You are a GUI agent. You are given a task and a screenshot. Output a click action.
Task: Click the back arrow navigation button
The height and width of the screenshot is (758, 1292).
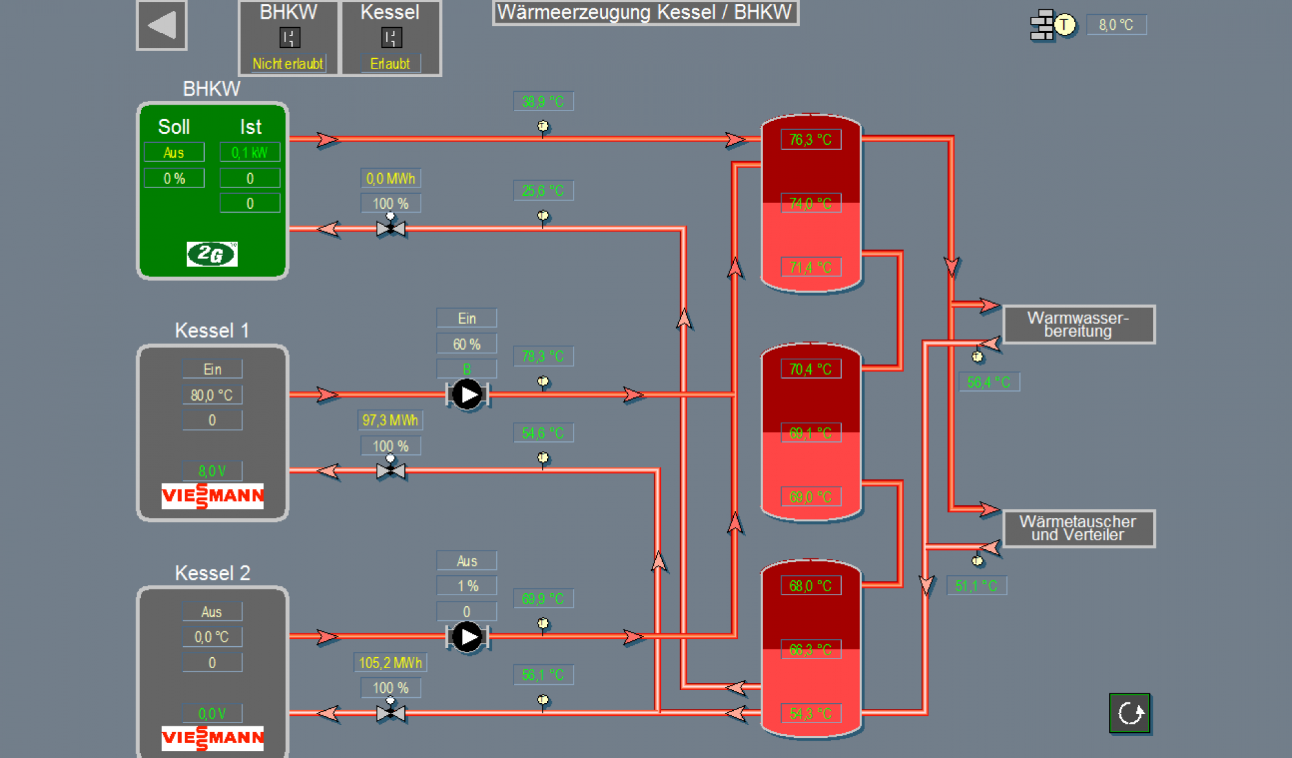161,26
